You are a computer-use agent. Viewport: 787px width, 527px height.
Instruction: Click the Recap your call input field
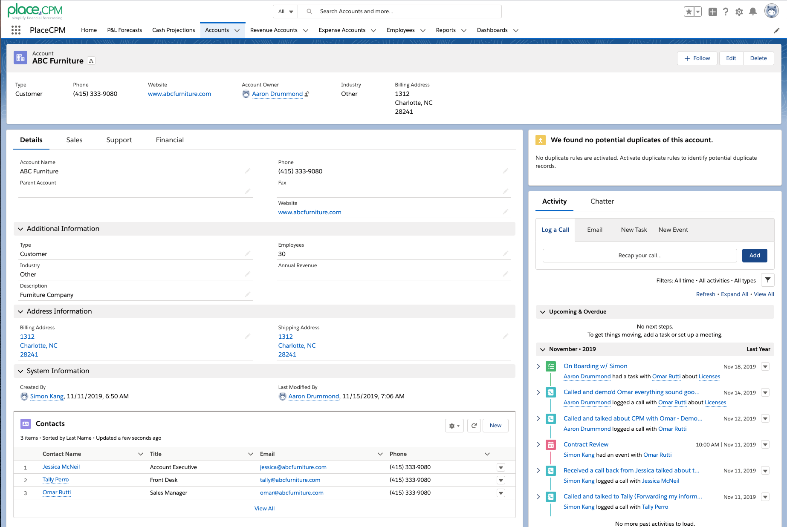pos(639,256)
